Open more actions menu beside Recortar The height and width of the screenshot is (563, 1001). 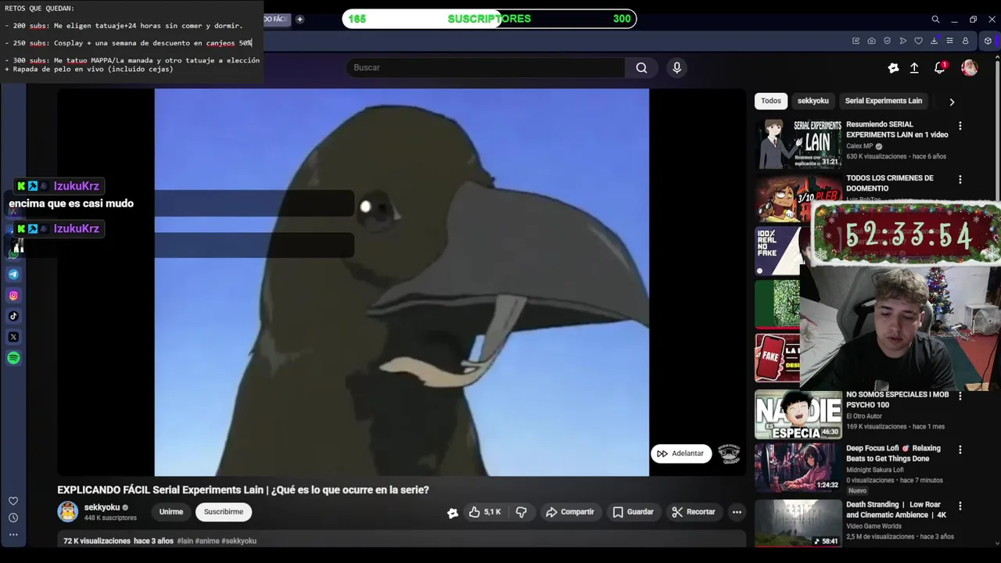737,512
